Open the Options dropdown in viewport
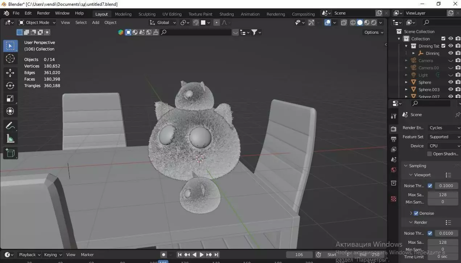461x263 pixels. tap(373, 32)
